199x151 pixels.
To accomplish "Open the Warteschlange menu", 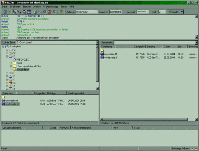I will [x=50, y=7].
